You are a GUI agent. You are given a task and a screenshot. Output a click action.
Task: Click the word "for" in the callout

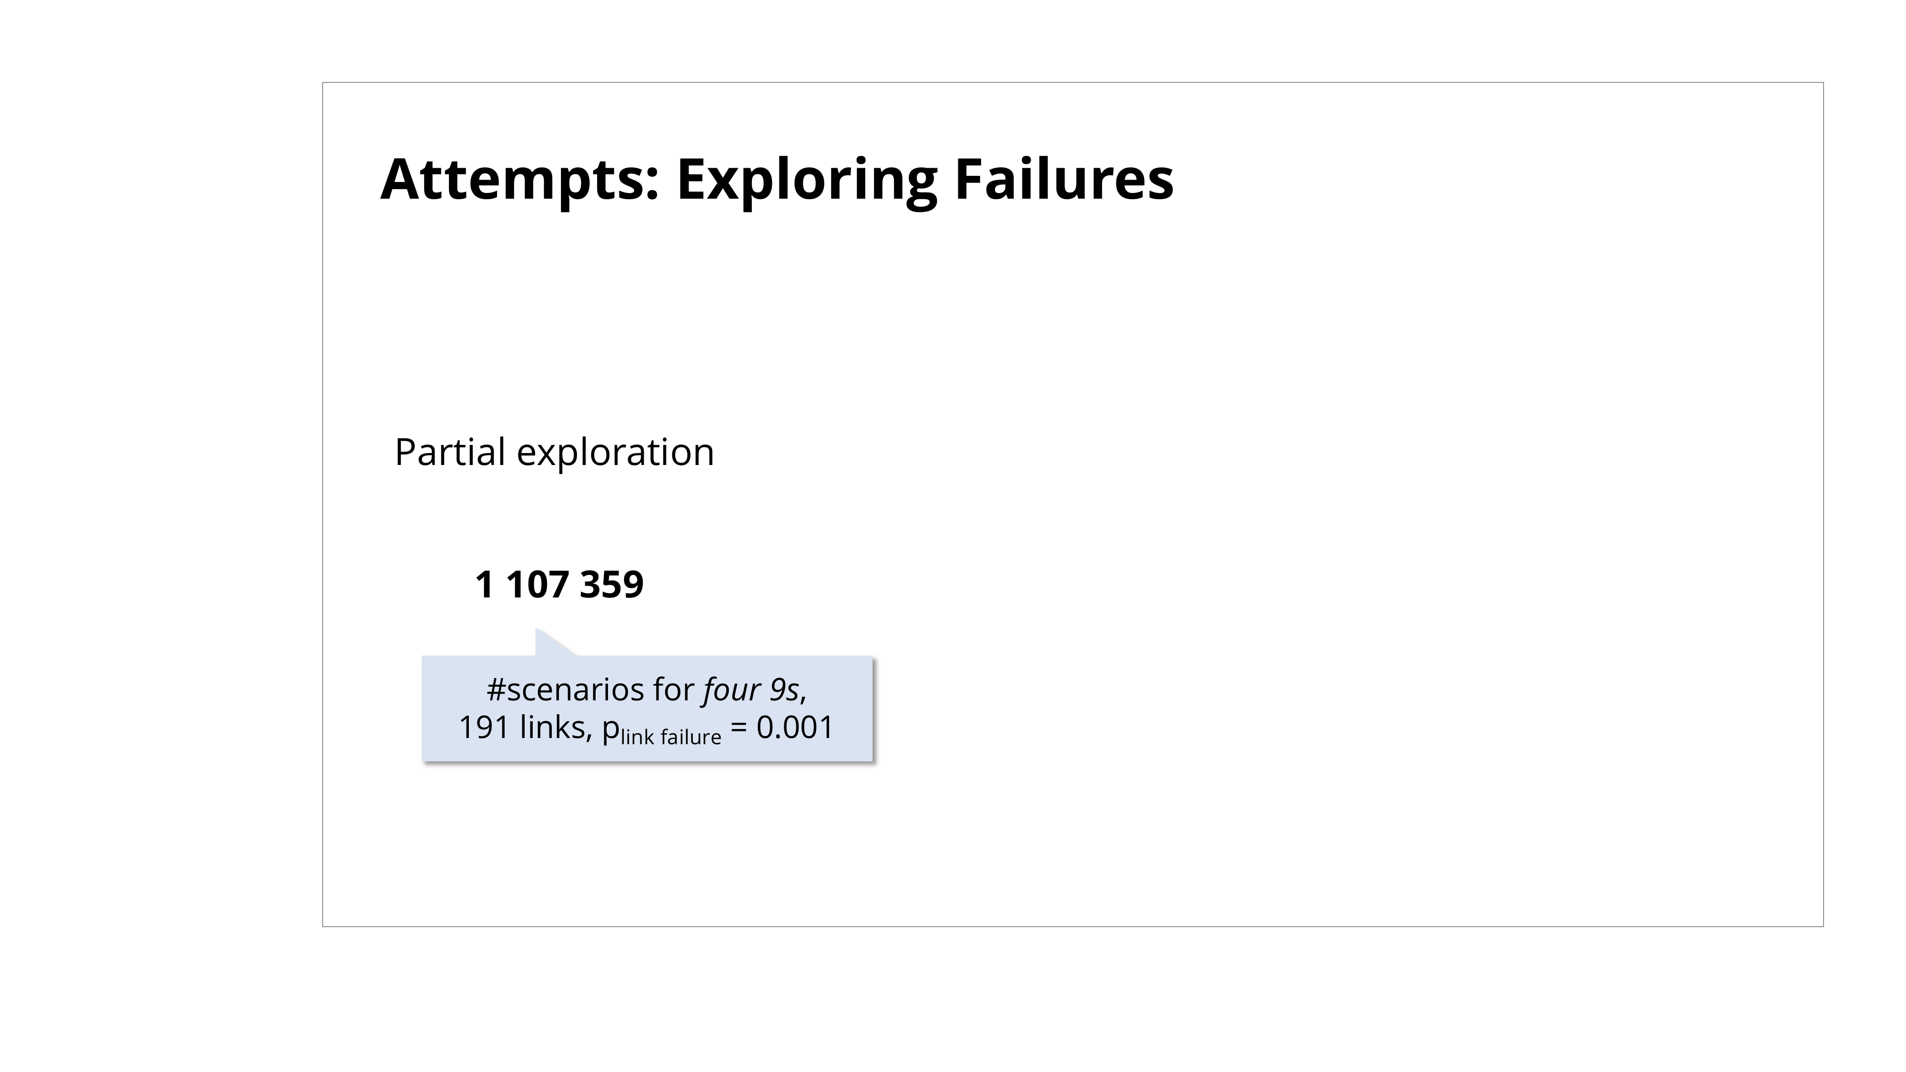(x=672, y=690)
